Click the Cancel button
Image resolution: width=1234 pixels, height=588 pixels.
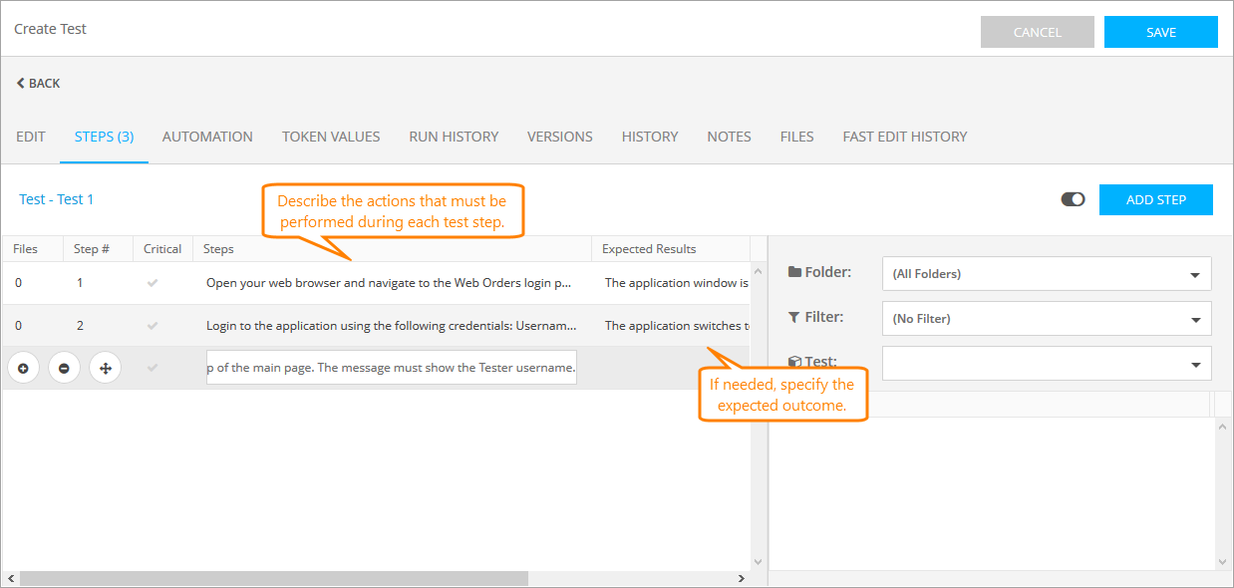pyautogui.click(x=1037, y=32)
